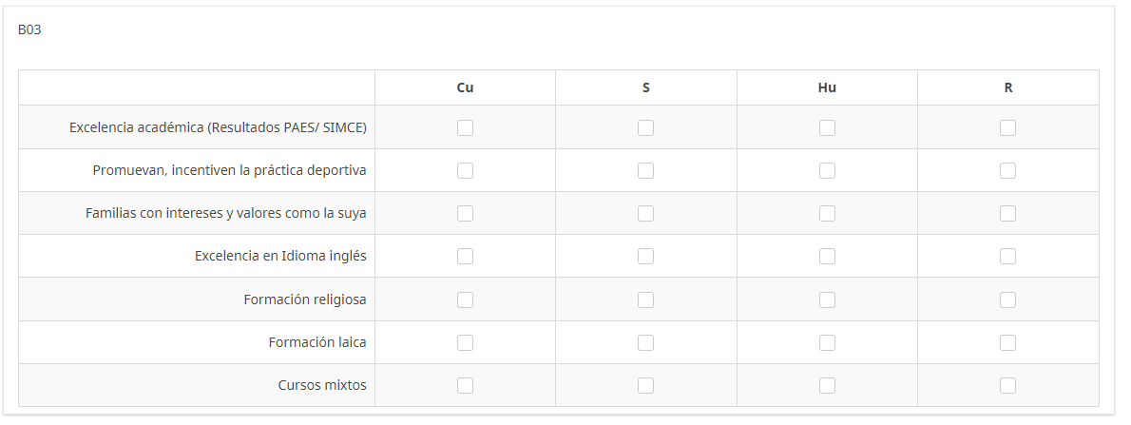Viewport: 1131px width, 425px height.
Task: Tick R checkbox for Cursos mixtos
Action: click(x=1007, y=385)
